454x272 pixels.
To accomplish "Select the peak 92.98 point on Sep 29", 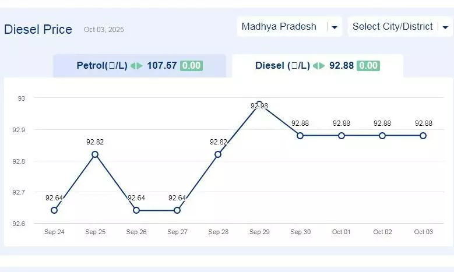I will (259, 104).
